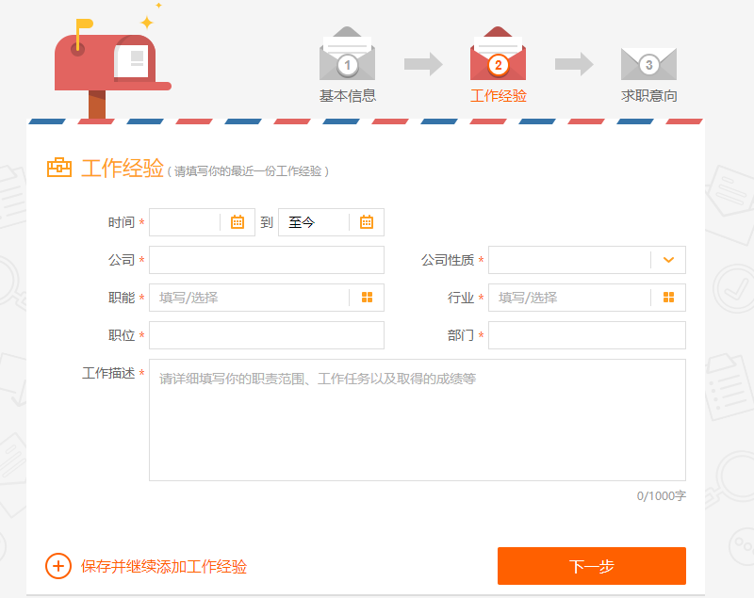Open the 行业 selection field

pos(565,298)
